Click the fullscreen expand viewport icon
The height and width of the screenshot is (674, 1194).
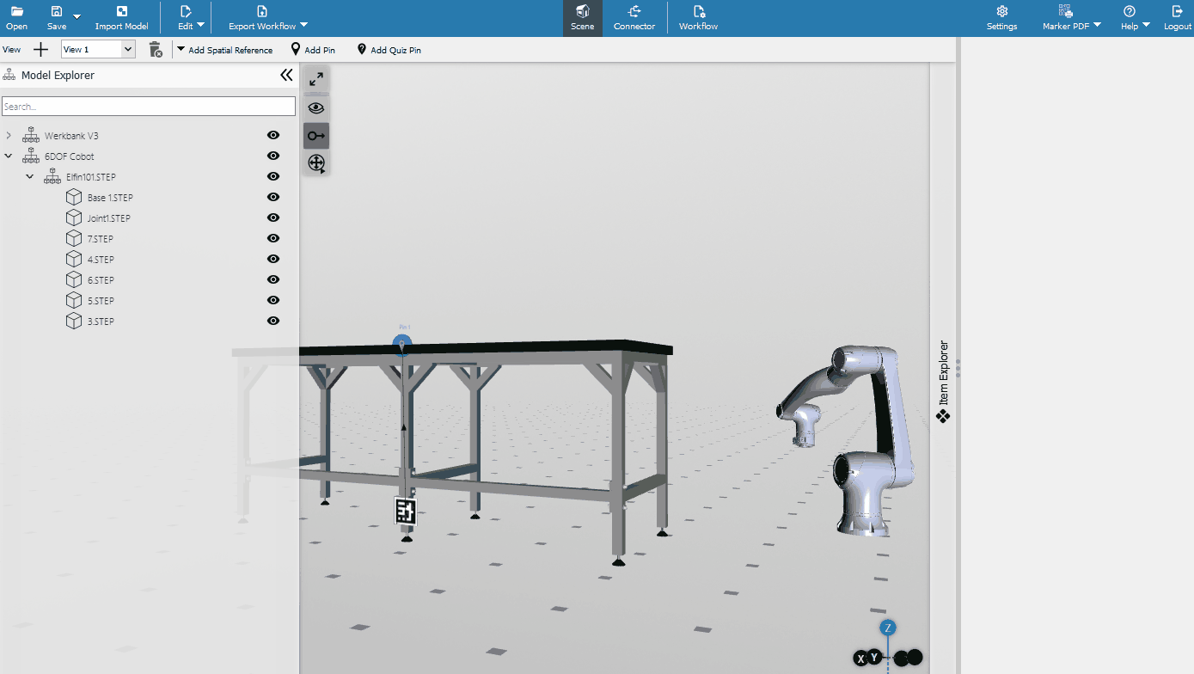point(316,79)
